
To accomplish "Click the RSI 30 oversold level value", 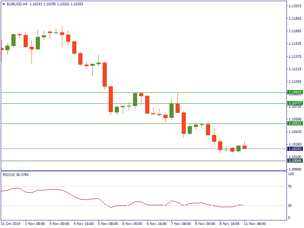I will click(290, 206).
